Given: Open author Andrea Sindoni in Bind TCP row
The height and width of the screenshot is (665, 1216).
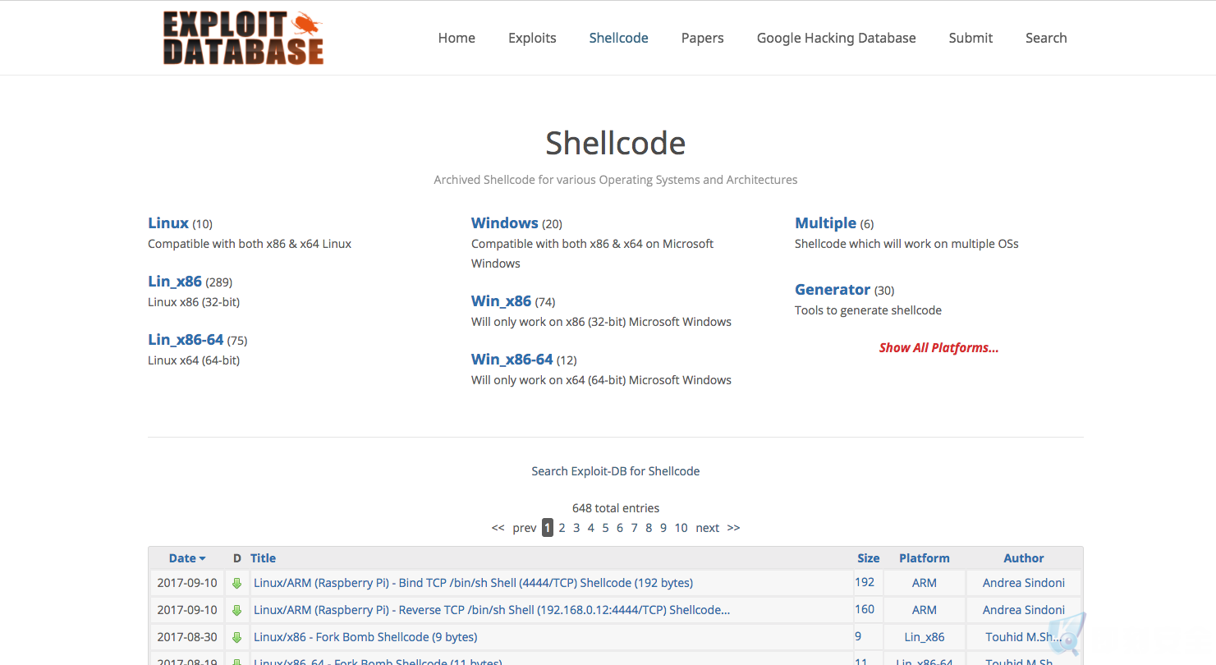Looking at the screenshot, I should pyautogui.click(x=1024, y=583).
